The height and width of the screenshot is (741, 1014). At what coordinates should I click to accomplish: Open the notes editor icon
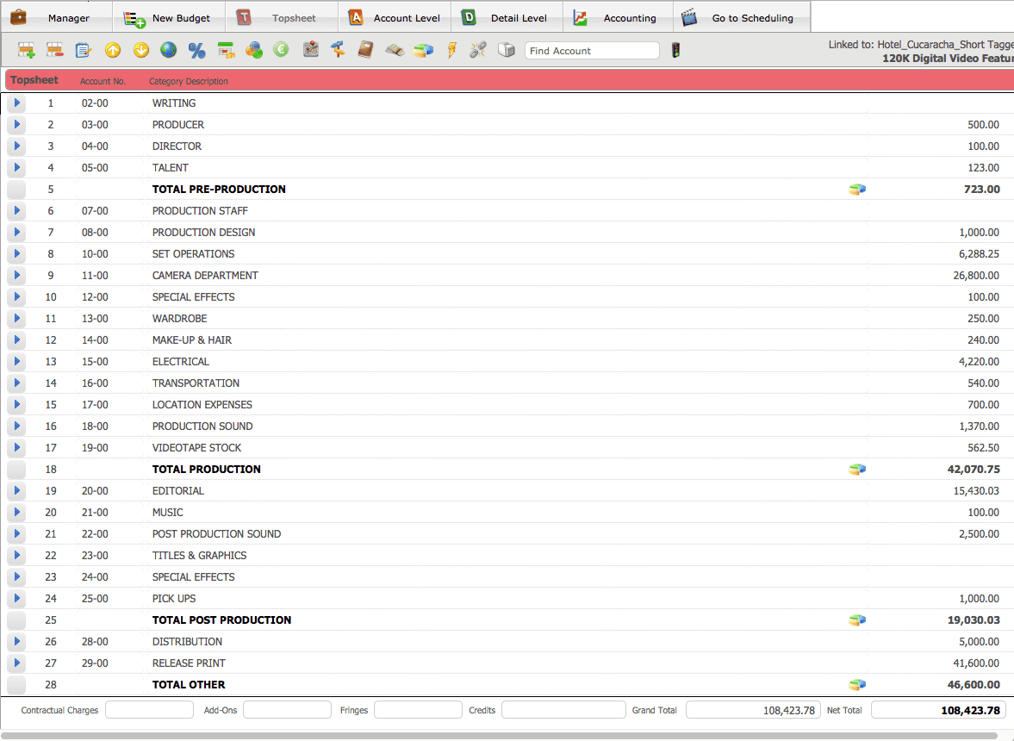84,50
